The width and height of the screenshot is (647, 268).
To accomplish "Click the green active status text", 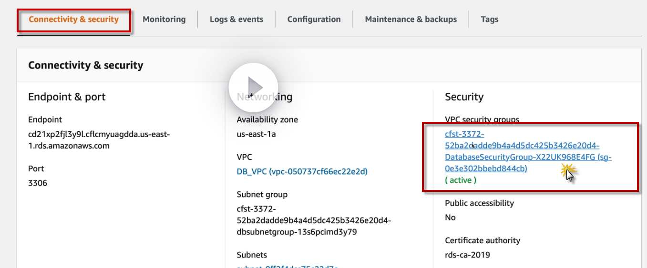I will pyautogui.click(x=461, y=180).
